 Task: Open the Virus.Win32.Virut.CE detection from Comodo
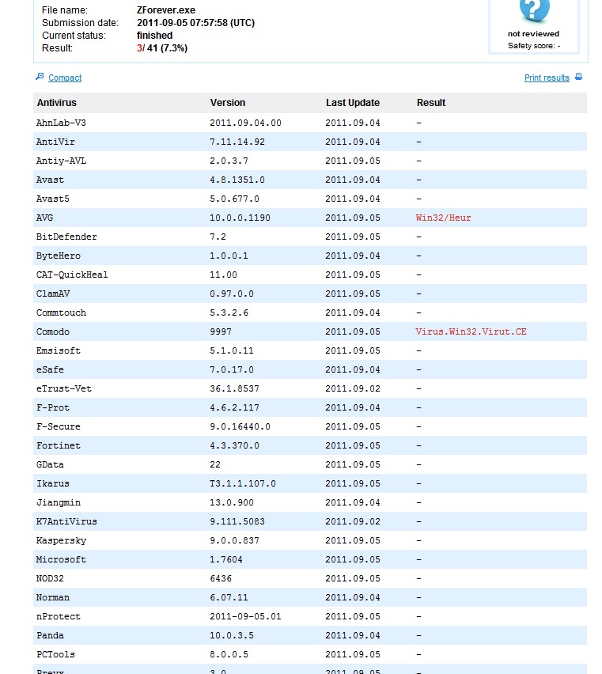[x=470, y=331]
